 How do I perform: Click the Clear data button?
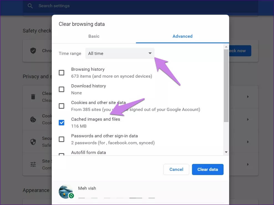(x=208, y=169)
